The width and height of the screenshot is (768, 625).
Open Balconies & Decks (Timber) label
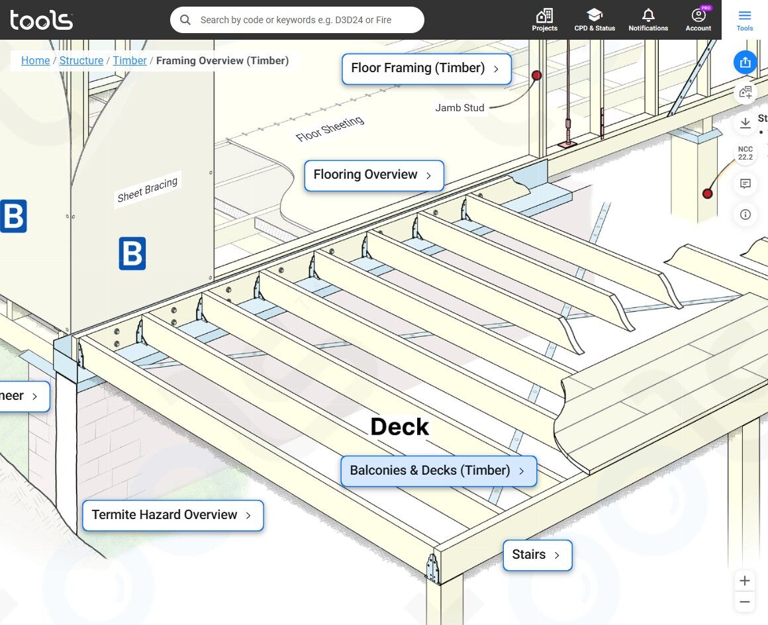click(x=438, y=471)
